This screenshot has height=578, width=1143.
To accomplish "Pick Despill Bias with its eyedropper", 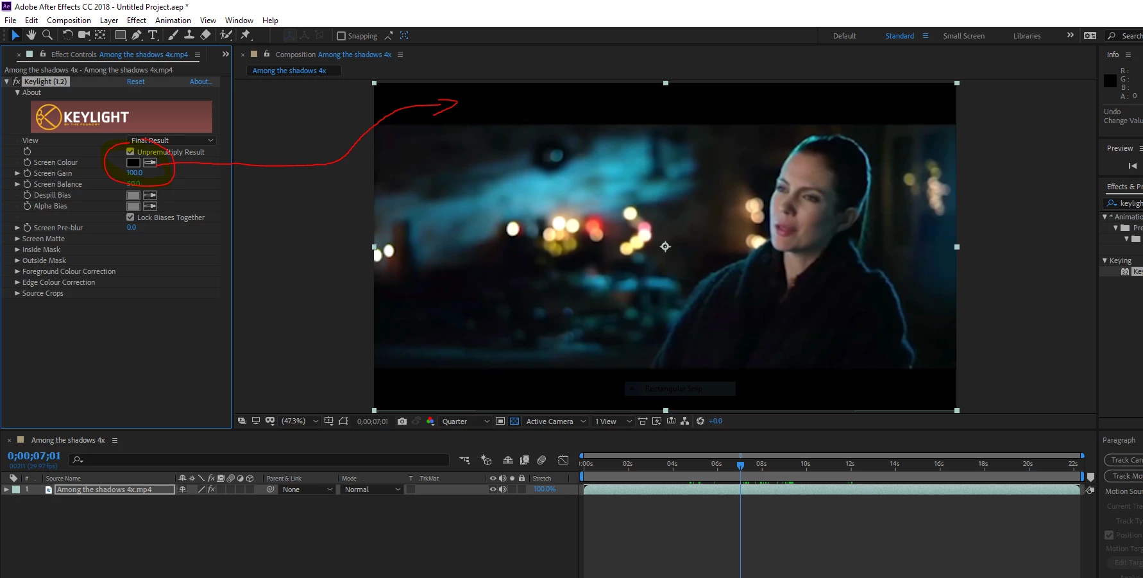I will (150, 195).
